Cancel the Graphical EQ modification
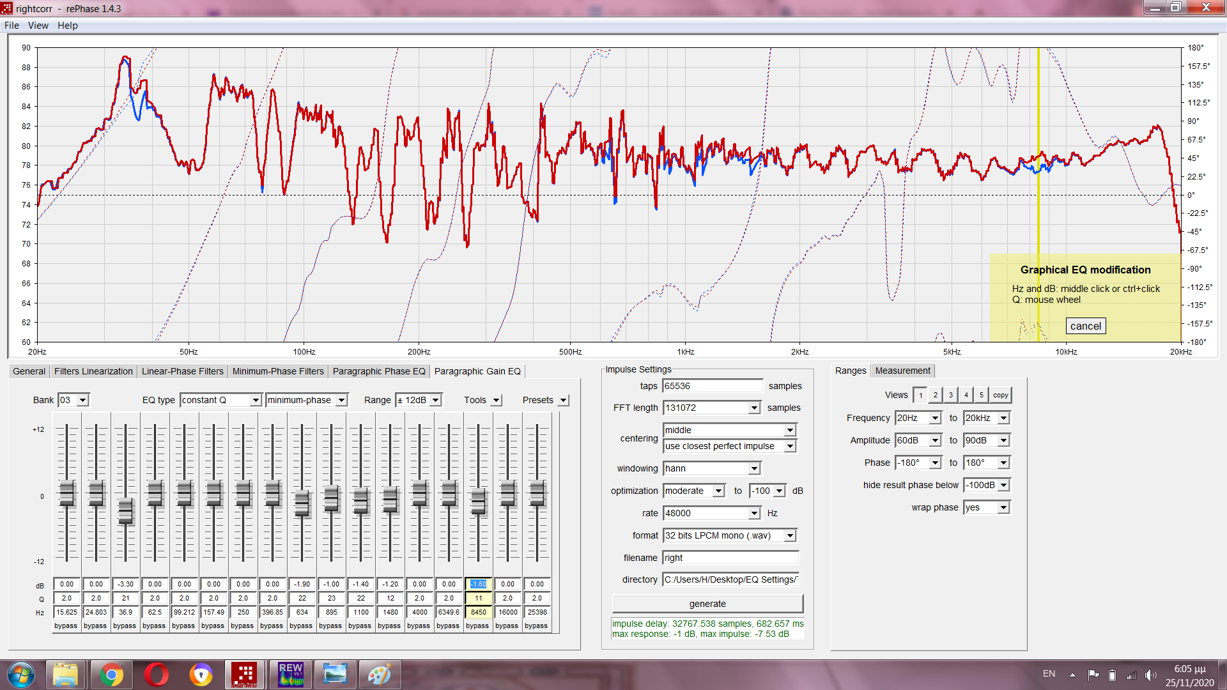1227x690 pixels. click(x=1085, y=326)
